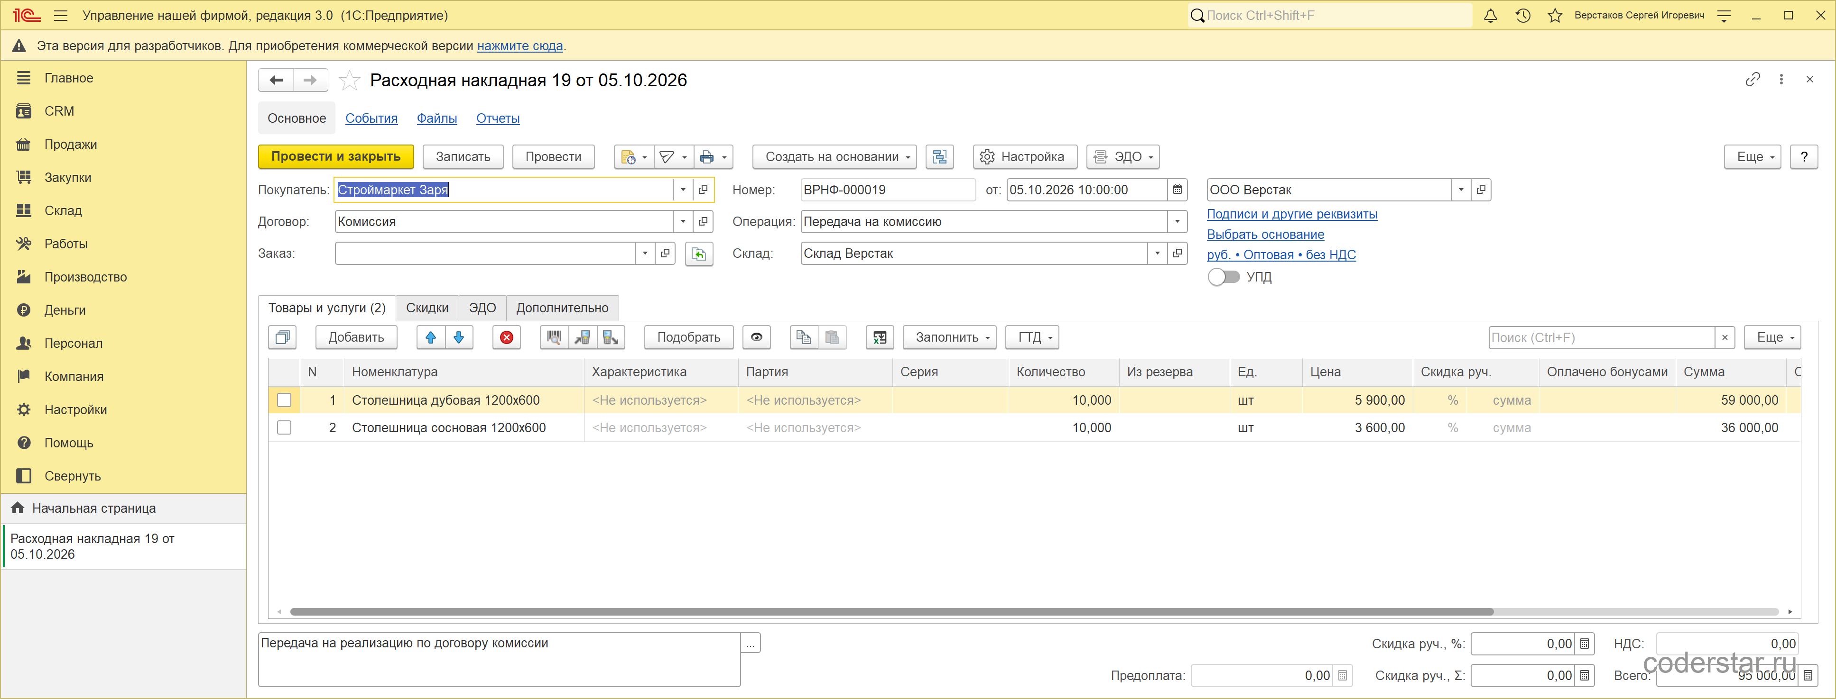This screenshot has width=1836, height=699.
Task: Open calculator for Скидка руч., % field
Action: click(x=1585, y=644)
